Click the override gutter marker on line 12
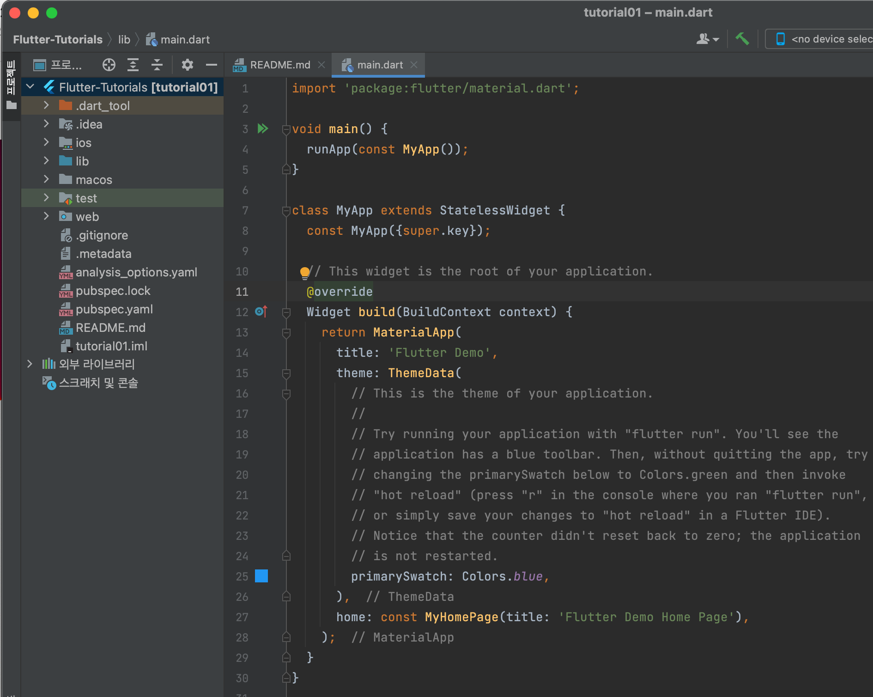The height and width of the screenshot is (697, 873). (261, 312)
